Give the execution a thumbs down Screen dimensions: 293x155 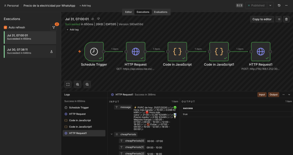pos(98,19)
